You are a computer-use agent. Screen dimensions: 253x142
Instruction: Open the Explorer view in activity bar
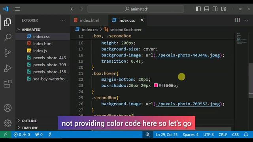pos(8,22)
